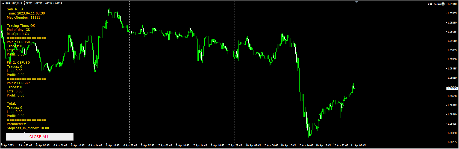Click the Total: heading
Image resolution: width=459 pixels, height=149 pixels.
coord(11,104)
